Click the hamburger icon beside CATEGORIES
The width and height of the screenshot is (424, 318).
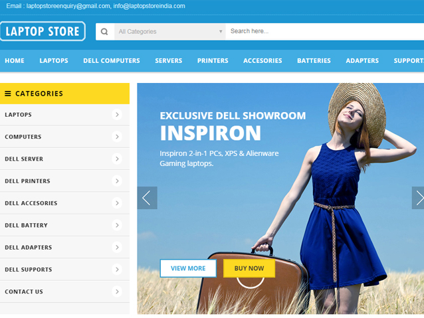pos(8,94)
